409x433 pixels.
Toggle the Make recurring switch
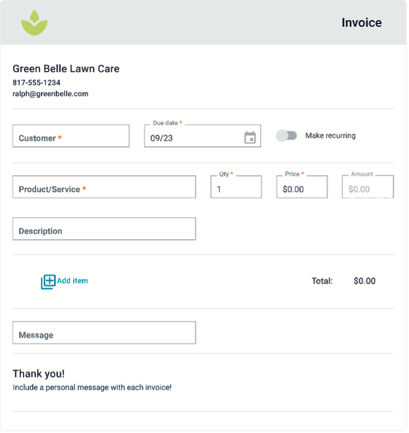click(x=288, y=136)
